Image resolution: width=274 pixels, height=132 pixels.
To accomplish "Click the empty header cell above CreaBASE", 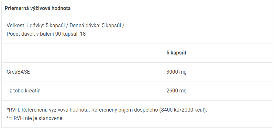I will click(x=81, y=53).
